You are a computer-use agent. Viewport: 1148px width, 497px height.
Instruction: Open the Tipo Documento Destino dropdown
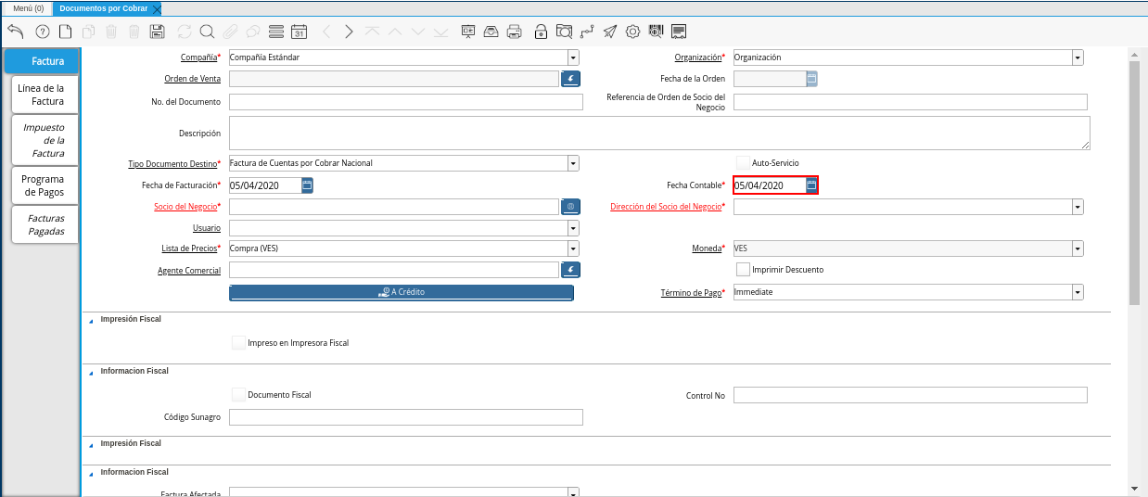(x=573, y=163)
